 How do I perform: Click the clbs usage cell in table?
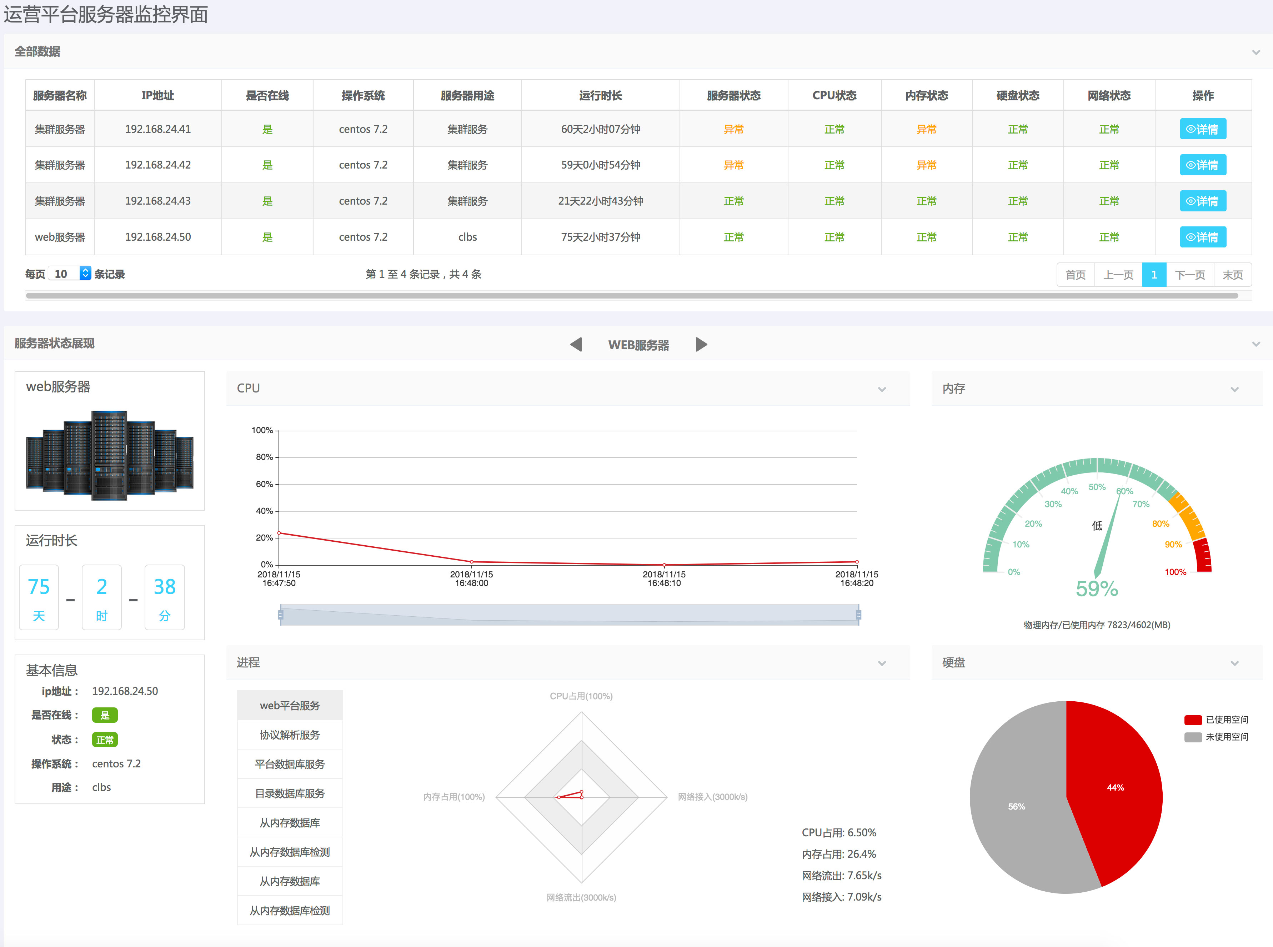tap(467, 237)
